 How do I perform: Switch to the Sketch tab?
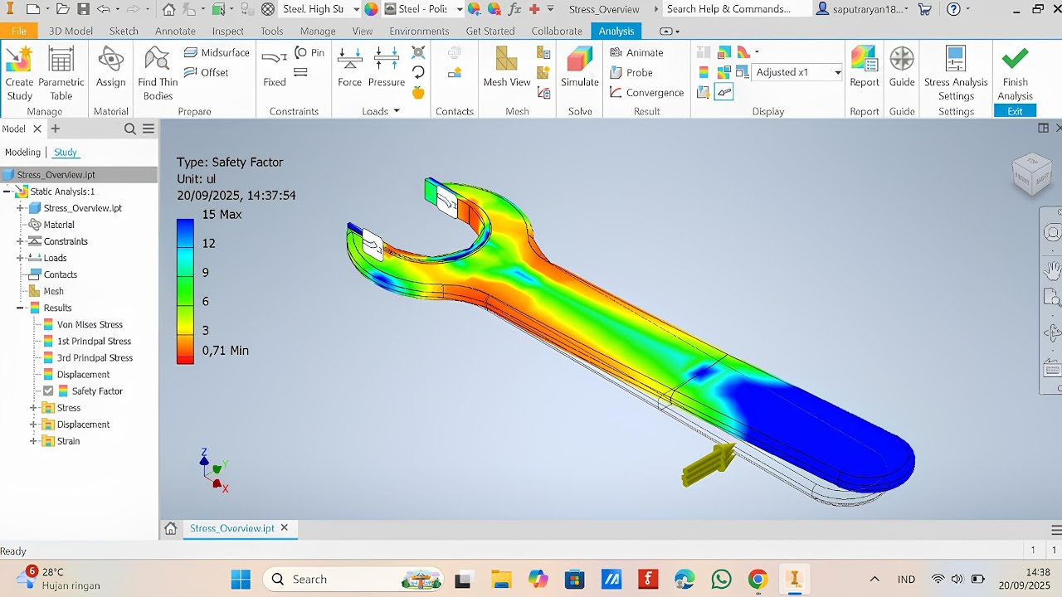coord(124,31)
